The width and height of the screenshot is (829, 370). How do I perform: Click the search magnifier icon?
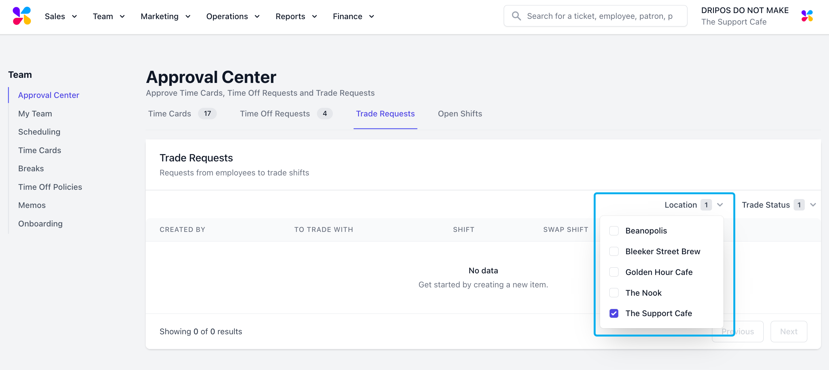click(516, 16)
